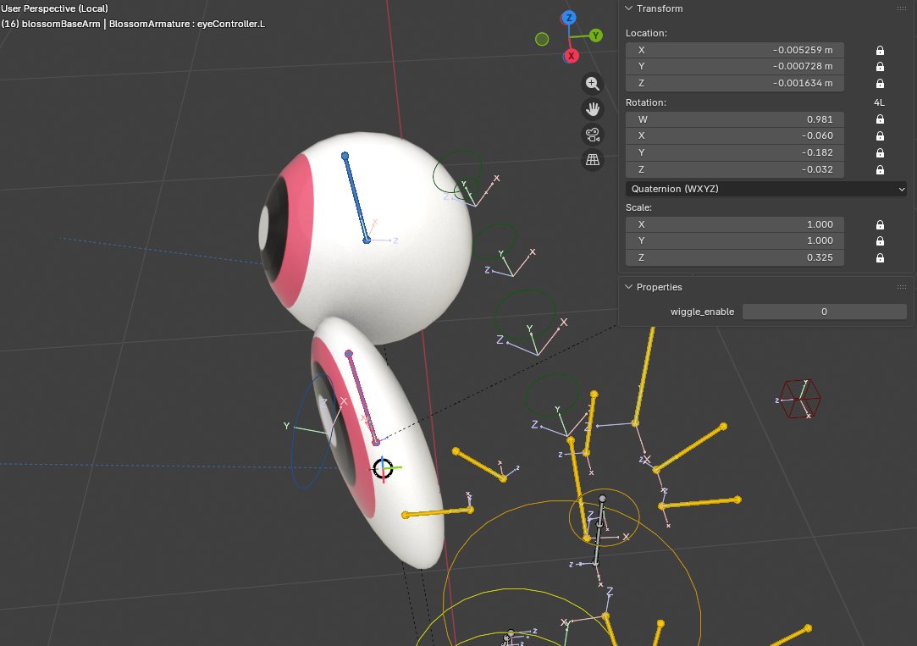Image resolution: width=917 pixels, height=646 pixels.
Task: Click Rotation W field 0.981
Action: (735, 119)
